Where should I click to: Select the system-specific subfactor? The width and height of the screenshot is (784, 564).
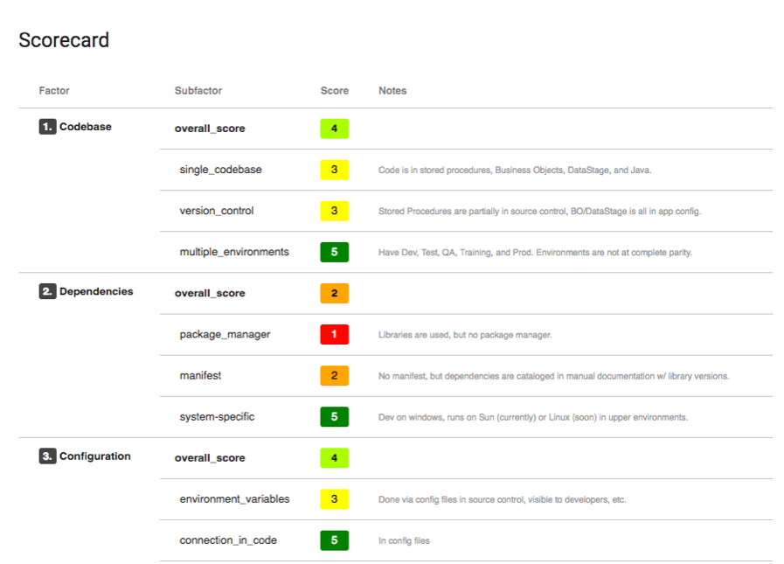217,416
